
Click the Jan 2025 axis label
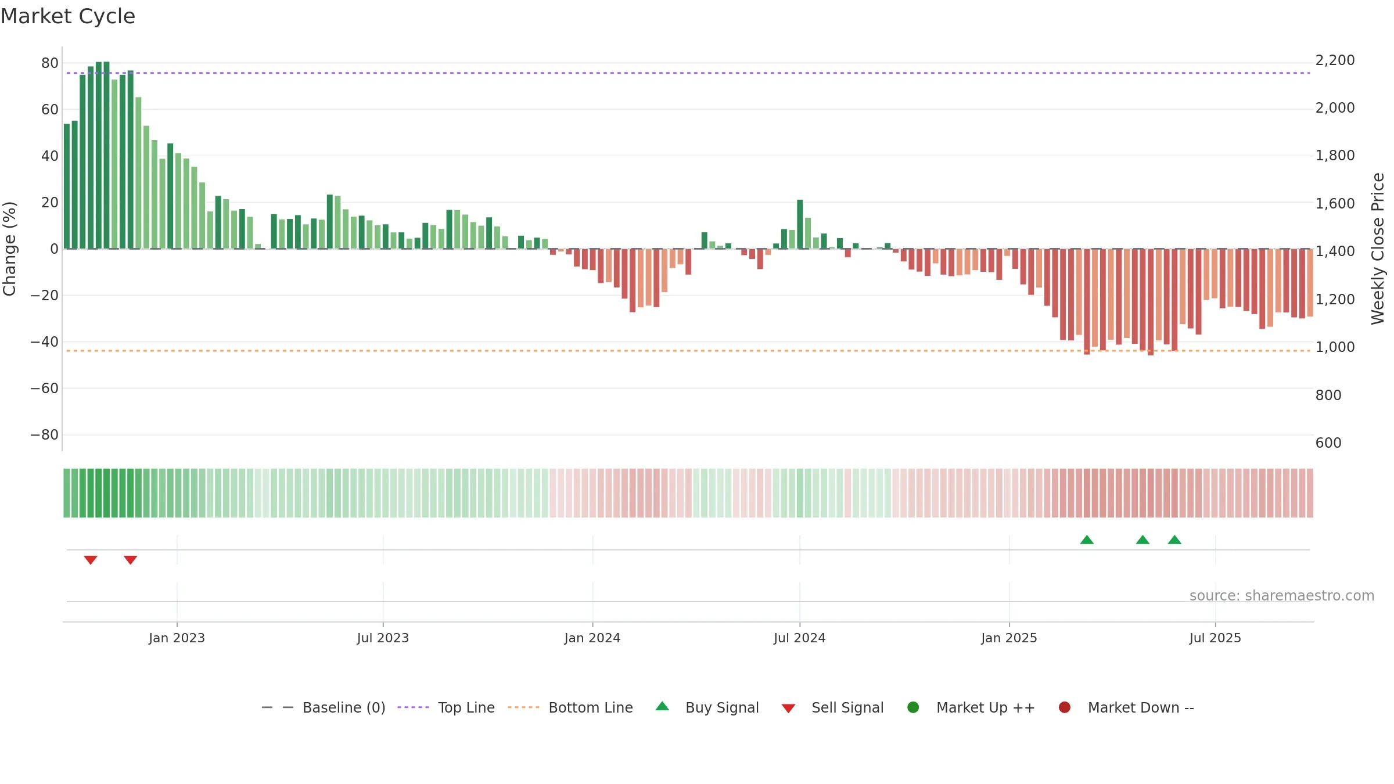tap(1009, 638)
